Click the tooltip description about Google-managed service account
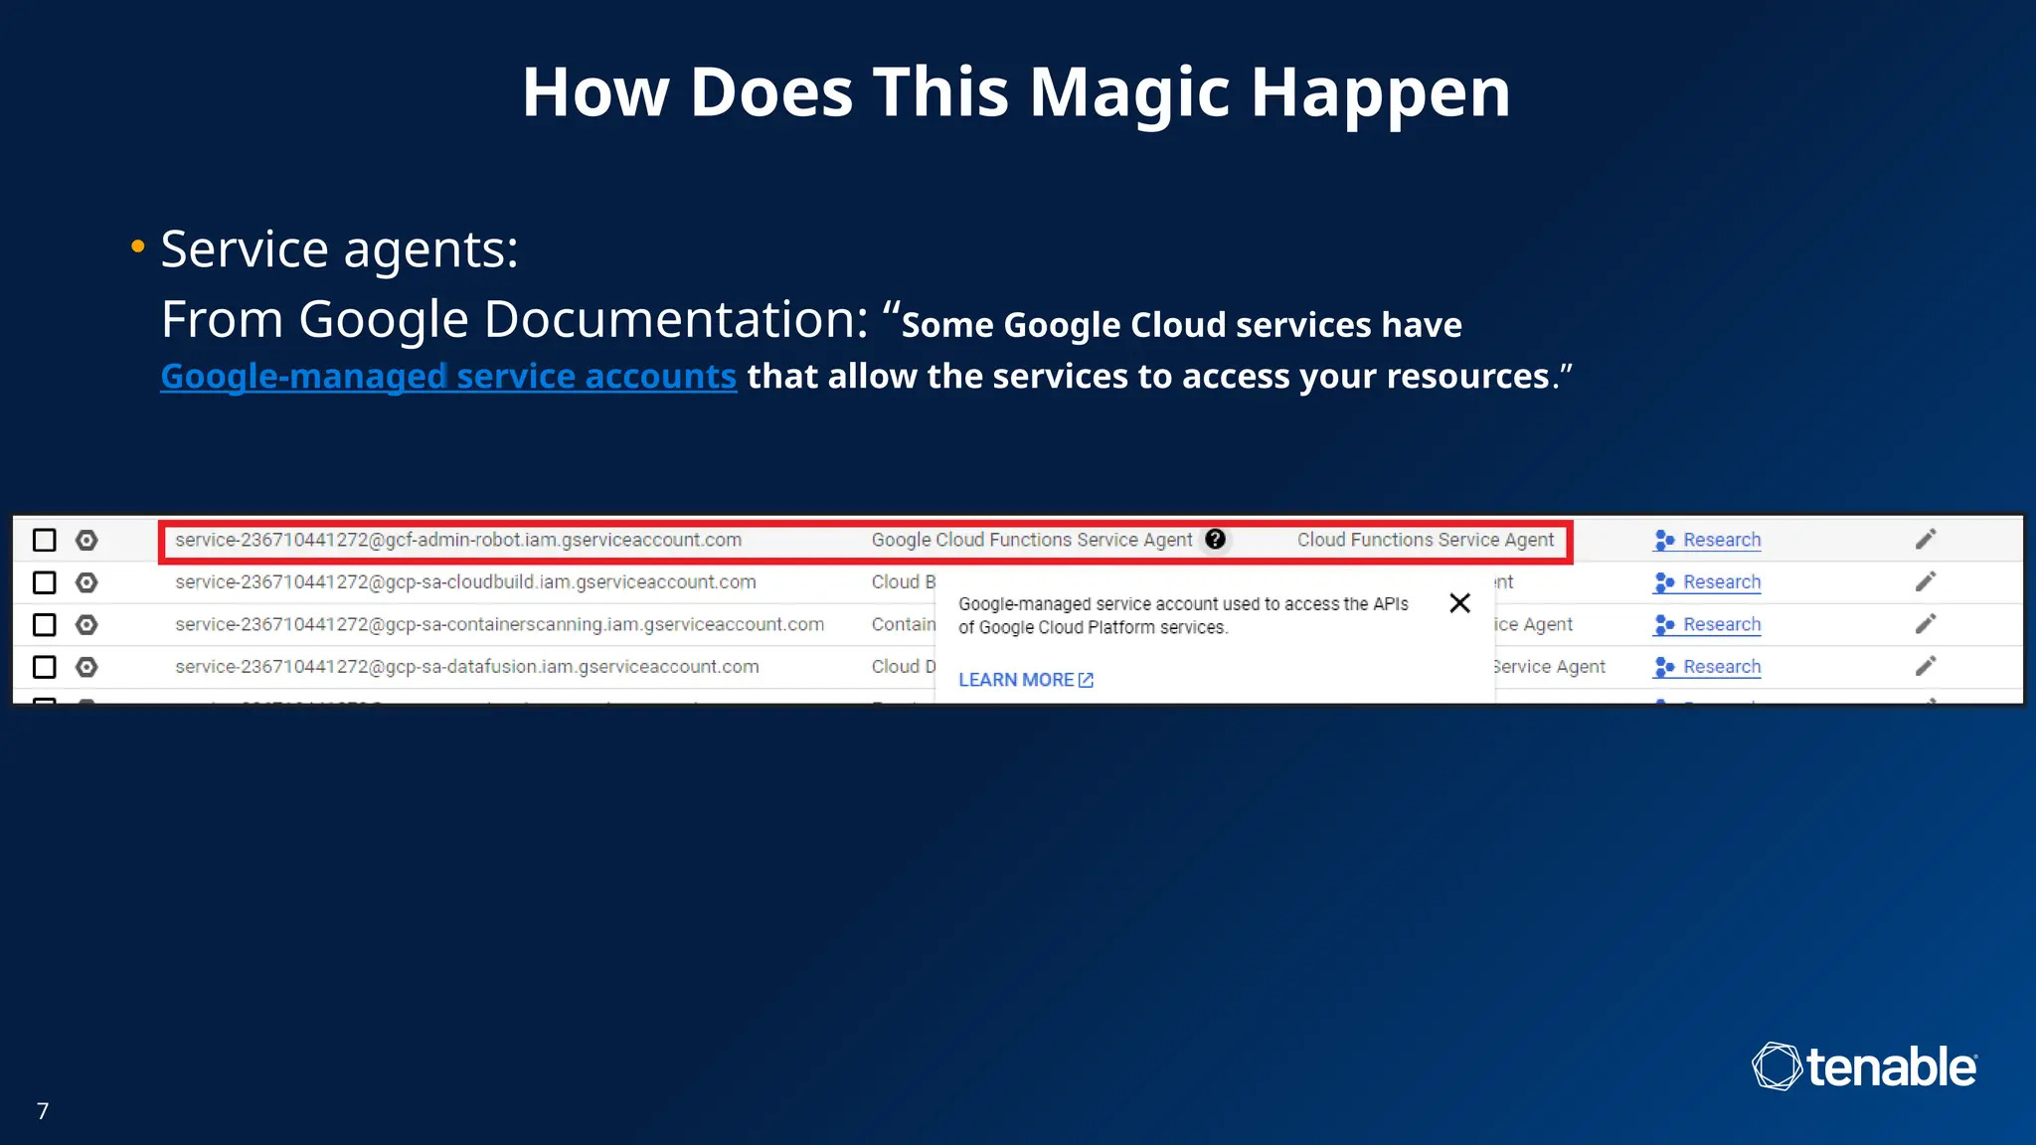 (x=1183, y=615)
